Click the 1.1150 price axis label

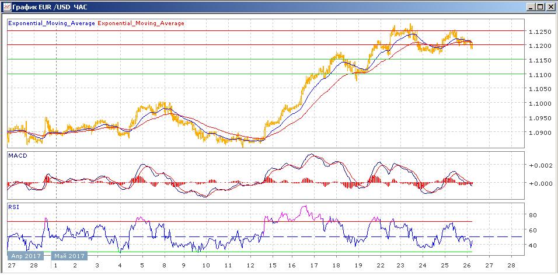[x=540, y=61]
